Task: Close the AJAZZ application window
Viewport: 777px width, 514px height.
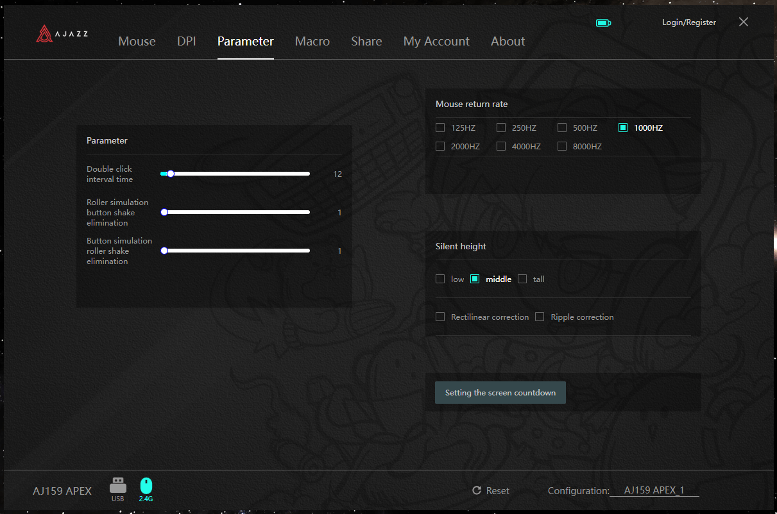Action: pos(744,22)
